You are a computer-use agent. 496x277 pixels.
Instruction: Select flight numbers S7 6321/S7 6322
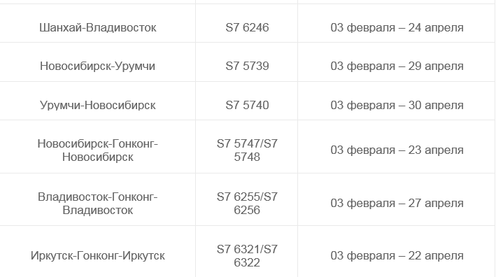coord(247,256)
